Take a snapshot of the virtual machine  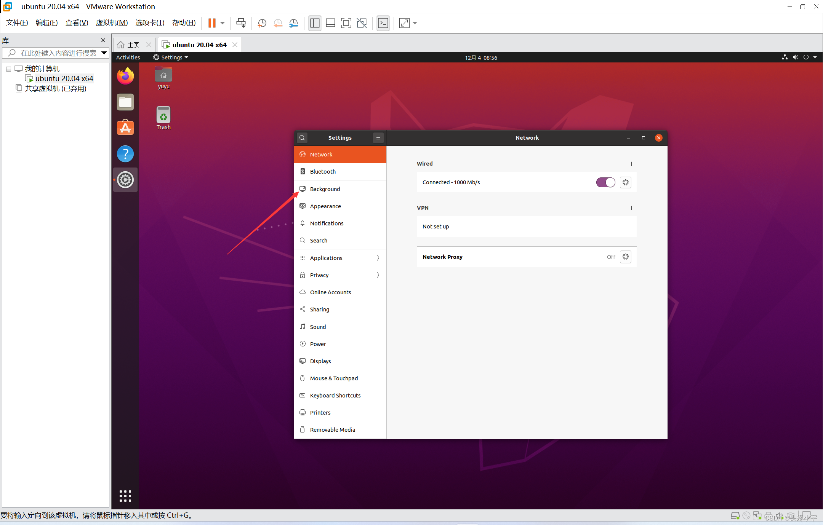coord(262,23)
